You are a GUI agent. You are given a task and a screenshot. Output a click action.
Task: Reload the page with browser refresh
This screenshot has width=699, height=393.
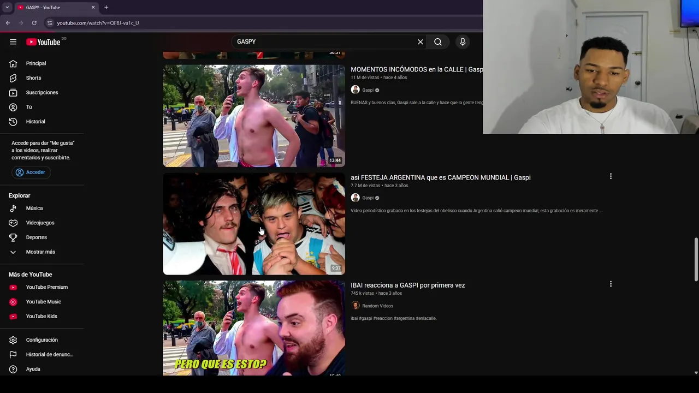[x=34, y=23]
